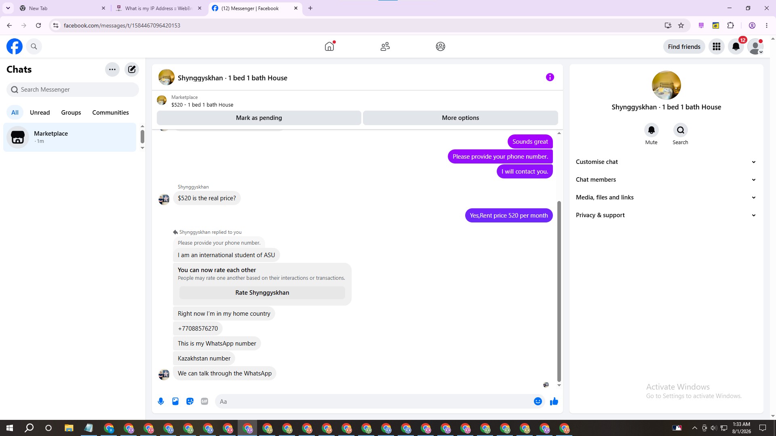776x436 pixels.
Task: Click the Mark as pending button
Action: point(259,118)
